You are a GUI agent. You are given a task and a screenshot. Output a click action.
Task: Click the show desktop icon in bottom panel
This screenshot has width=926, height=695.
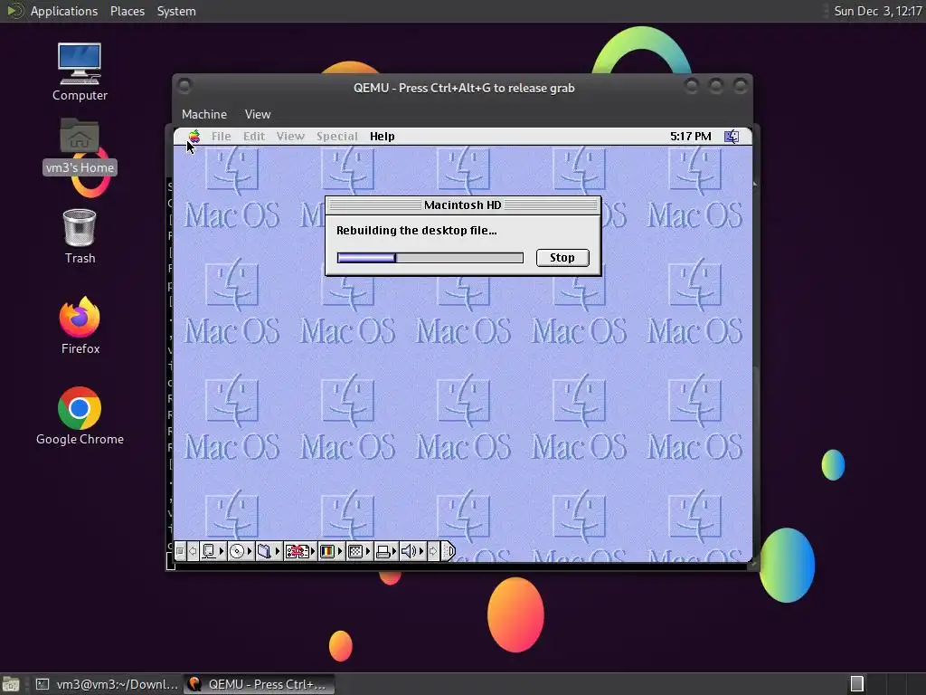coord(11,684)
